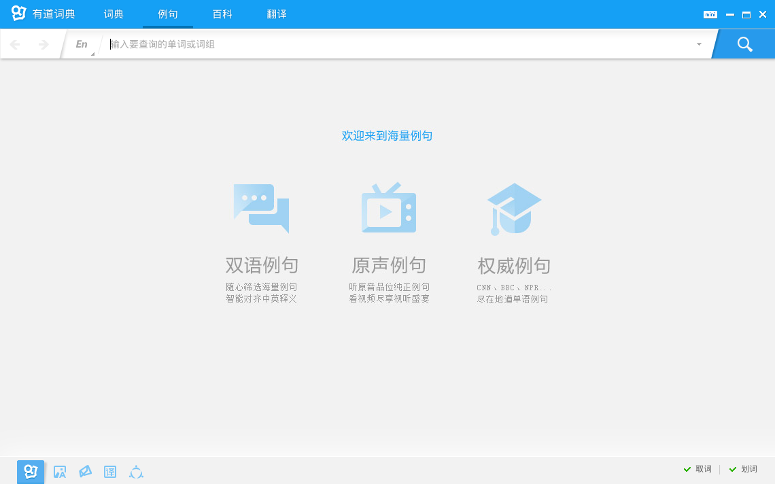Image resolution: width=775 pixels, height=484 pixels.
Task: Click the chat bubbles bilingual icon
Action: 261,208
